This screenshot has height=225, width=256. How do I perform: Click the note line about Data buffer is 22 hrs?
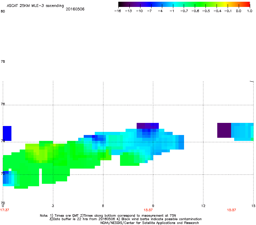point(125,219)
